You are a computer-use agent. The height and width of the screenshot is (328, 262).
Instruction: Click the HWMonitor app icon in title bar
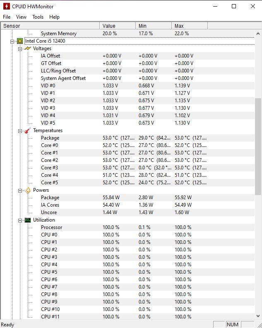pyautogui.click(x=6, y=6)
